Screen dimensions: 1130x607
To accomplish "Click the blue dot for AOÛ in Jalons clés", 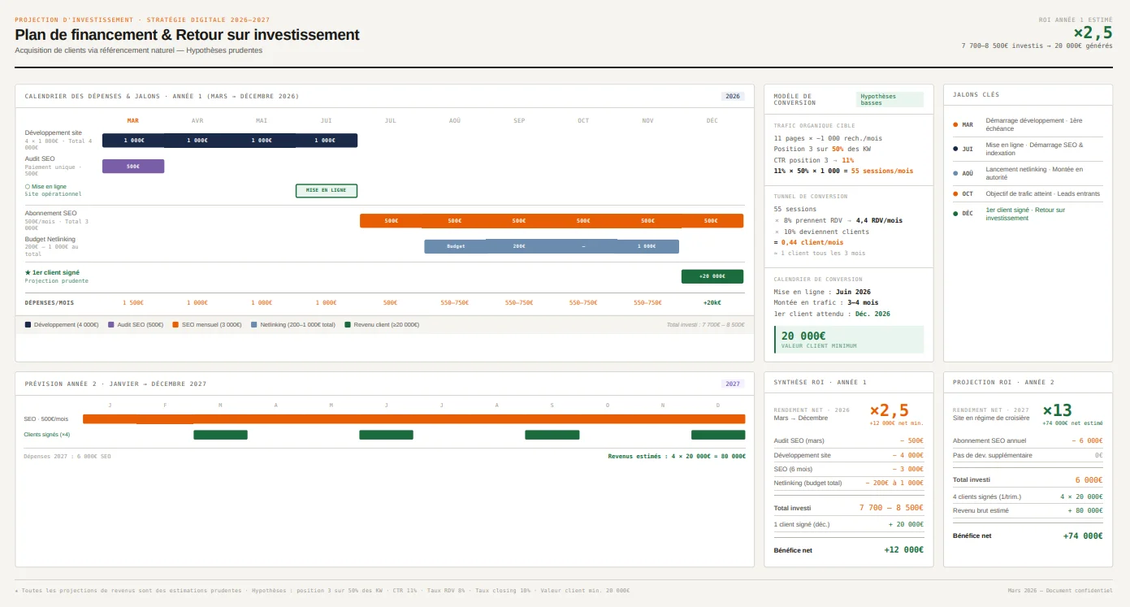I will tap(955, 173).
